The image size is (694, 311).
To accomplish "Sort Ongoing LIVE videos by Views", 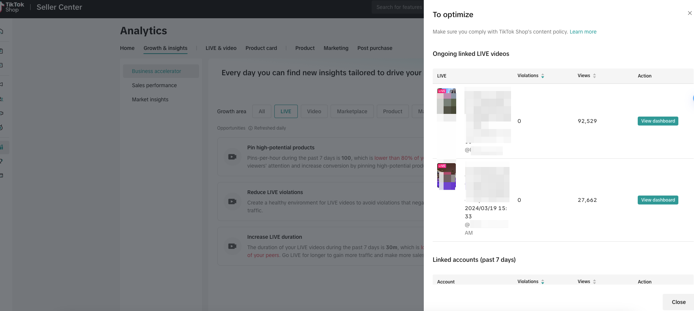I will point(594,76).
